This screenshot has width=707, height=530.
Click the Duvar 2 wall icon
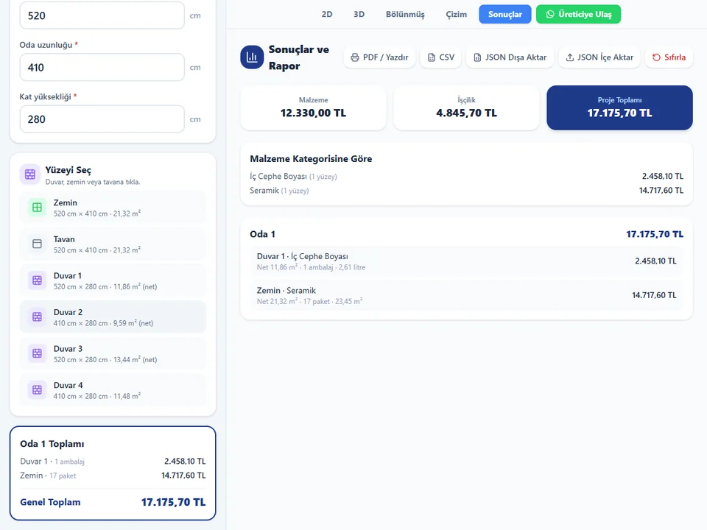coord(37,317)
